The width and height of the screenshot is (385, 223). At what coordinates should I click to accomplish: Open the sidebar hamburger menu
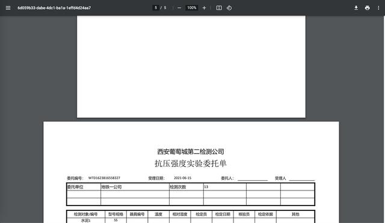(8, 8)
